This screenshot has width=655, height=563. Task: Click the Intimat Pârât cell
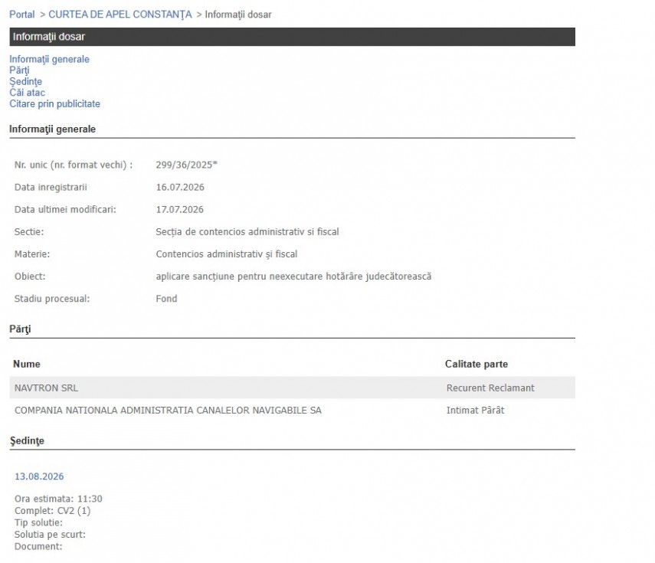coord(476,411)
